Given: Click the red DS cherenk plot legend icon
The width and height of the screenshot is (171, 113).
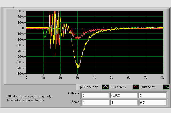Looking at the screenshot, I should coord(136,87).
